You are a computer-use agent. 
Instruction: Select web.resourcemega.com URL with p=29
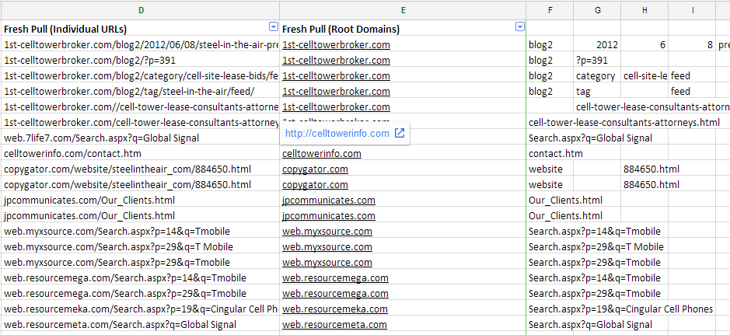pos(141,294)
